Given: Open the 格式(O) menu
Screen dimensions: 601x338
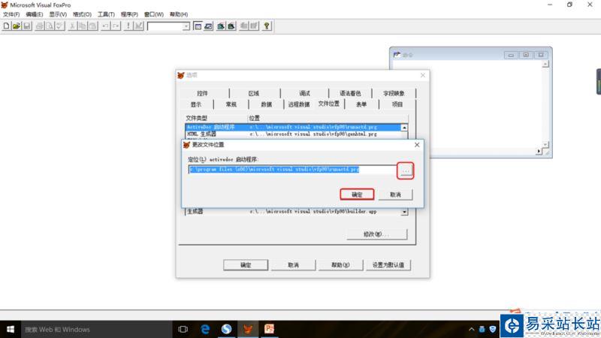Looking at the screenshot, I should (82, 14).
